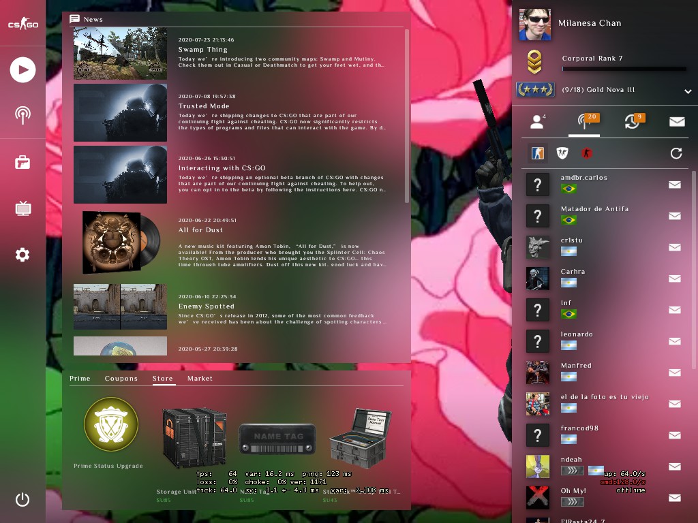Send invite to Carhra

675,279
